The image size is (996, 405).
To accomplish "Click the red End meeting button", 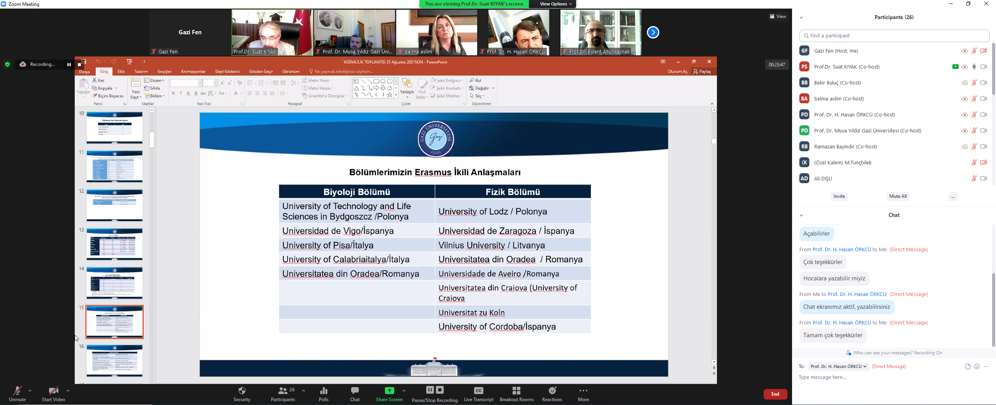I will (775, 394).
